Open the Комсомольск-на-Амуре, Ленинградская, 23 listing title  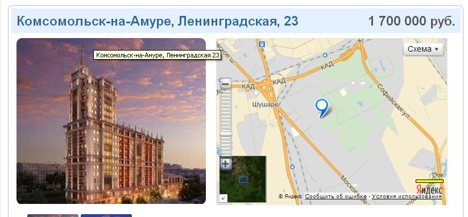(158, 21)
